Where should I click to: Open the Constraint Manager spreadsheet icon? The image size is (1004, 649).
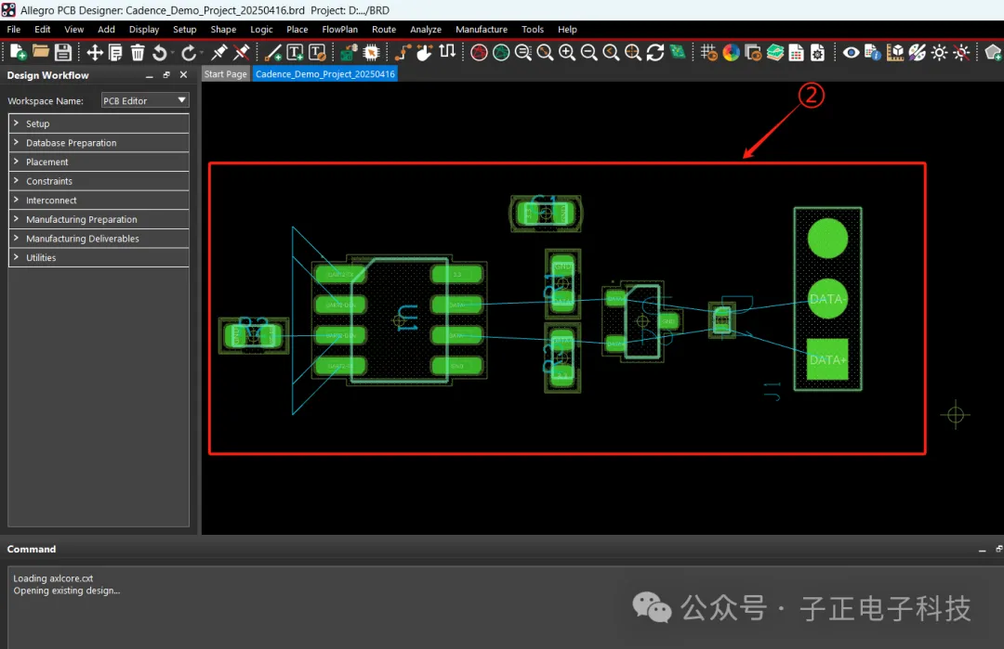click(x=796, y=52)
